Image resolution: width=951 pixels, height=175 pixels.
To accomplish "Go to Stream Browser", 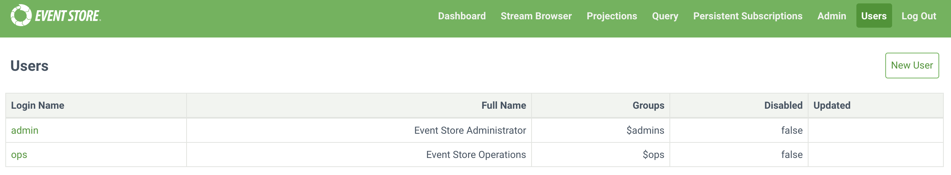I will pyautogui.click(x=536, y=16).
